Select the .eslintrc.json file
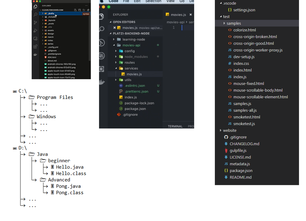 tap(135, 86)
